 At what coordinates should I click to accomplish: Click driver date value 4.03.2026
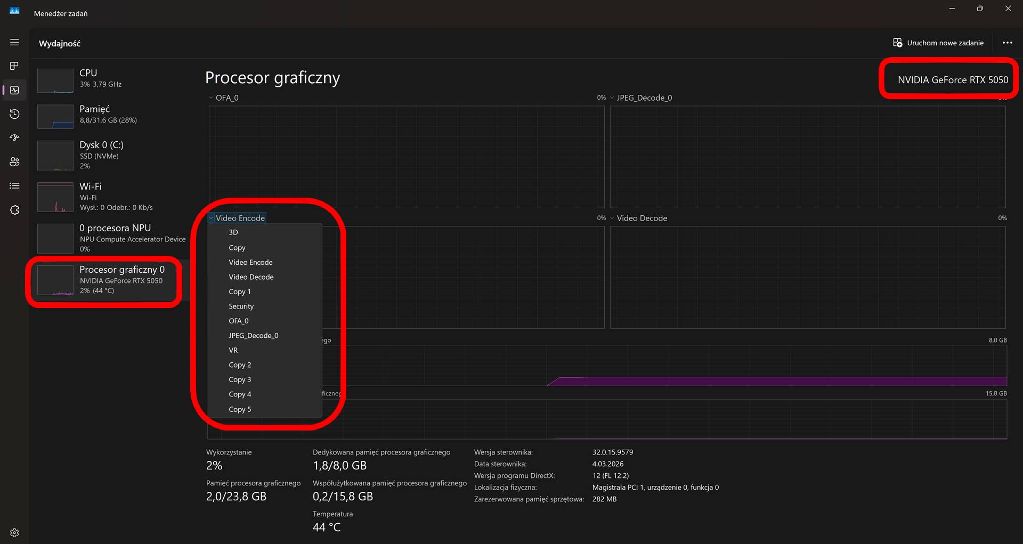[x=608, y=464]
